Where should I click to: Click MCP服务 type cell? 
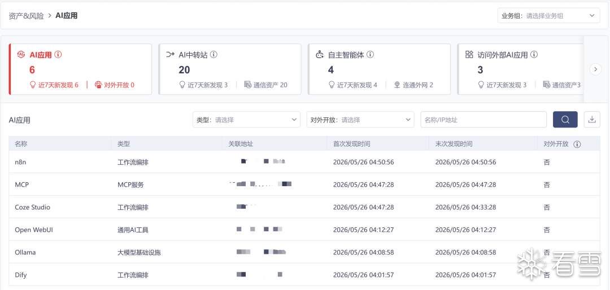[x=130, y=184]
